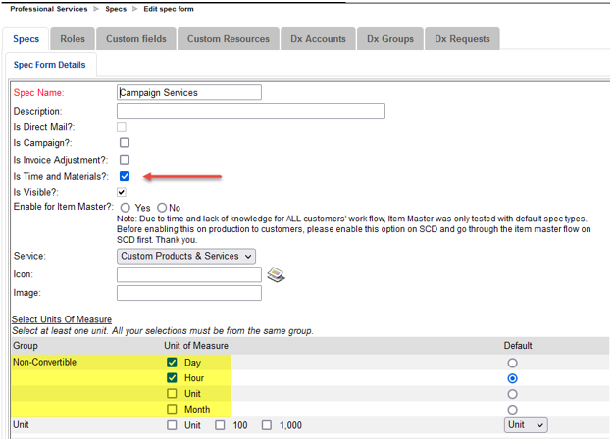Open the icon picker next to Icon field

pos(276,274)
